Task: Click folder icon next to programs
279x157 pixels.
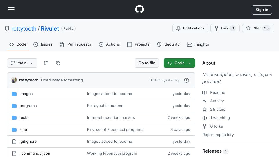Action: [x=14, y=106]
